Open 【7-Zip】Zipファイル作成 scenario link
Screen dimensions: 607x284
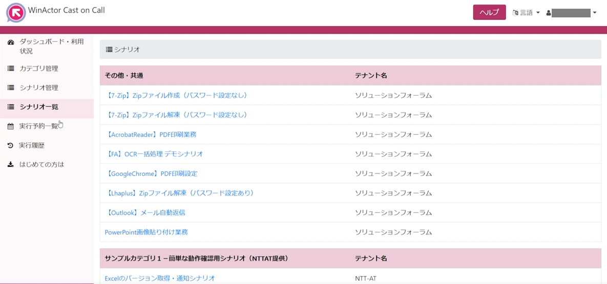pos(176,95)
